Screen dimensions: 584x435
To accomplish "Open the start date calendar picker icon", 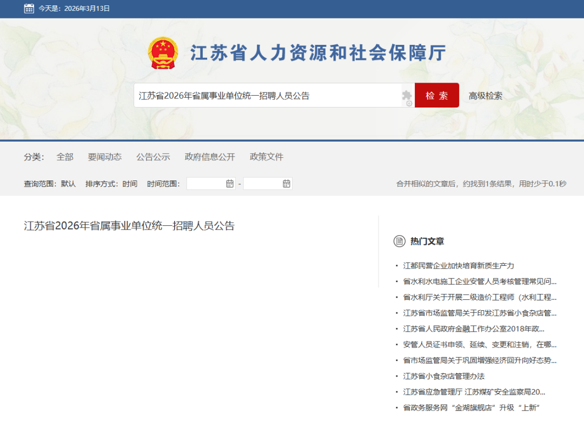I will tap(230, 184).
